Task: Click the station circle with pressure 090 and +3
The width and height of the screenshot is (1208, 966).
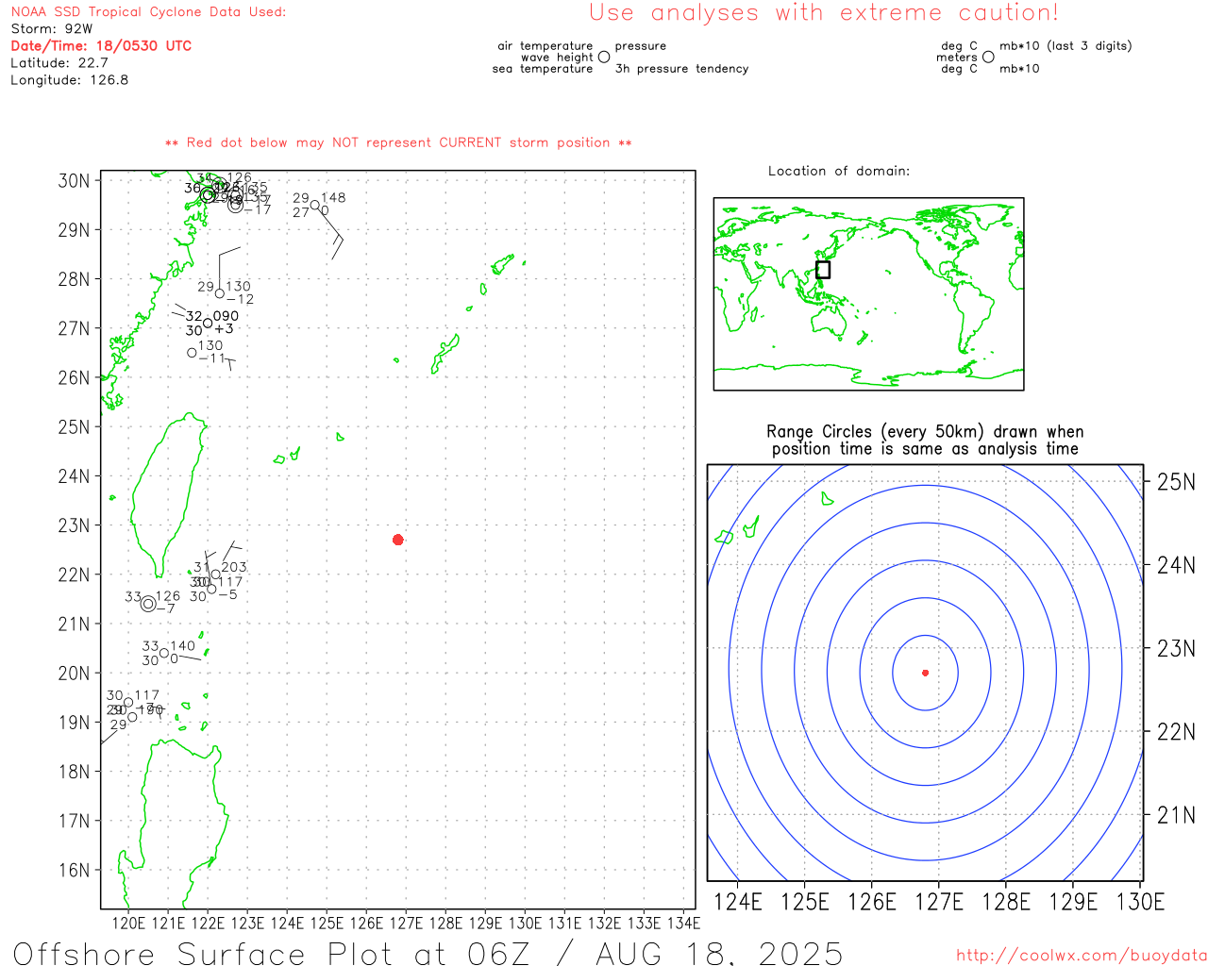Action: pos(208,323)
